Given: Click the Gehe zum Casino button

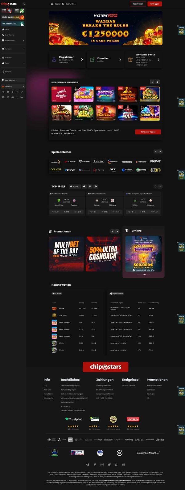Looking at the screenshot, I should point(148,132).
